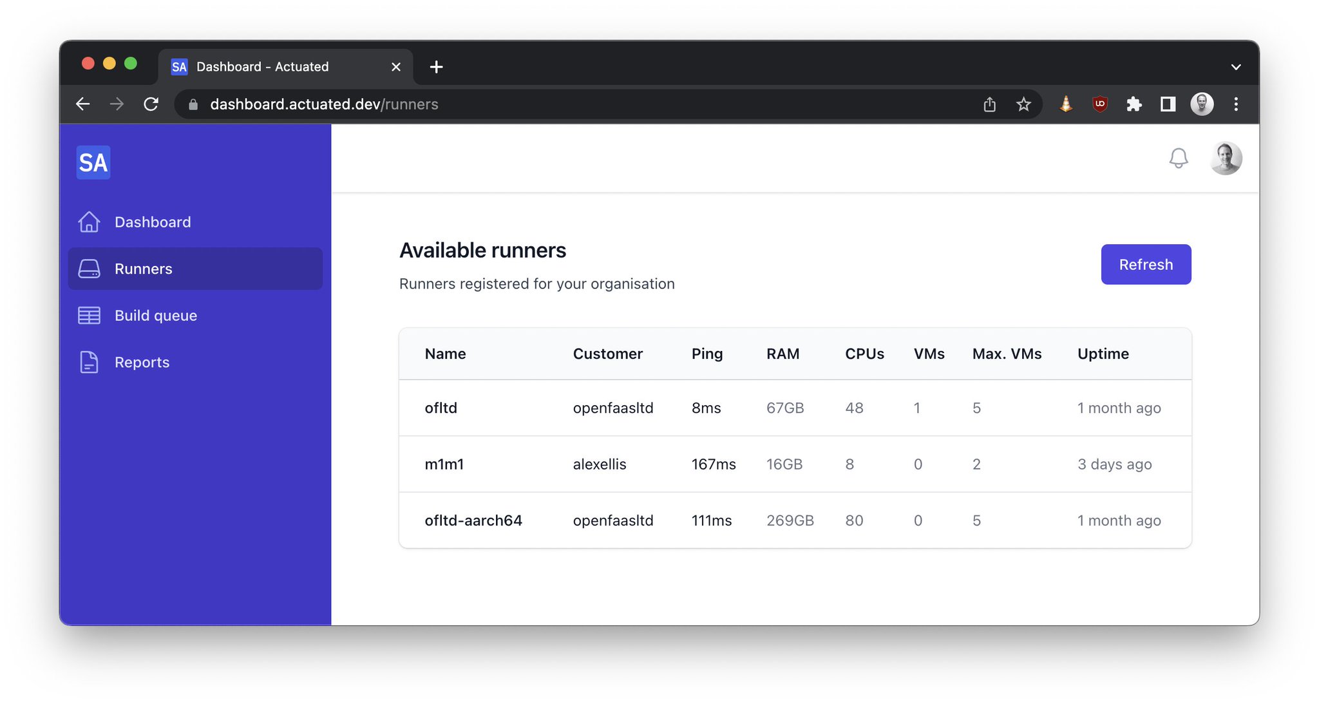Open the Dashboard home icon
Viewport: 1319px width, 704px height.
click(x=89, y=222)
